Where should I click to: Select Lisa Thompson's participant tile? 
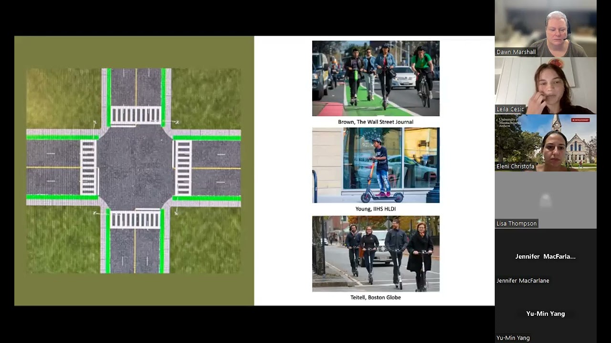(x=546, y=200)
